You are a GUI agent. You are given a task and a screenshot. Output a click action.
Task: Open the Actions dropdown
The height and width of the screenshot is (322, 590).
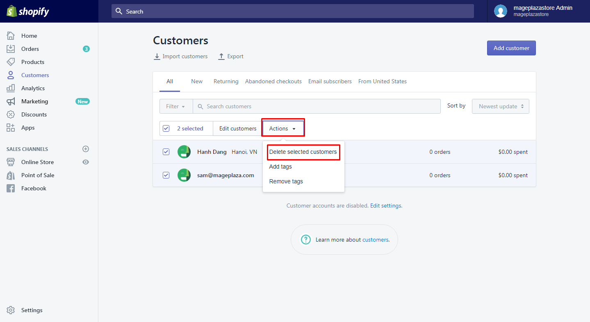point(283,128)
